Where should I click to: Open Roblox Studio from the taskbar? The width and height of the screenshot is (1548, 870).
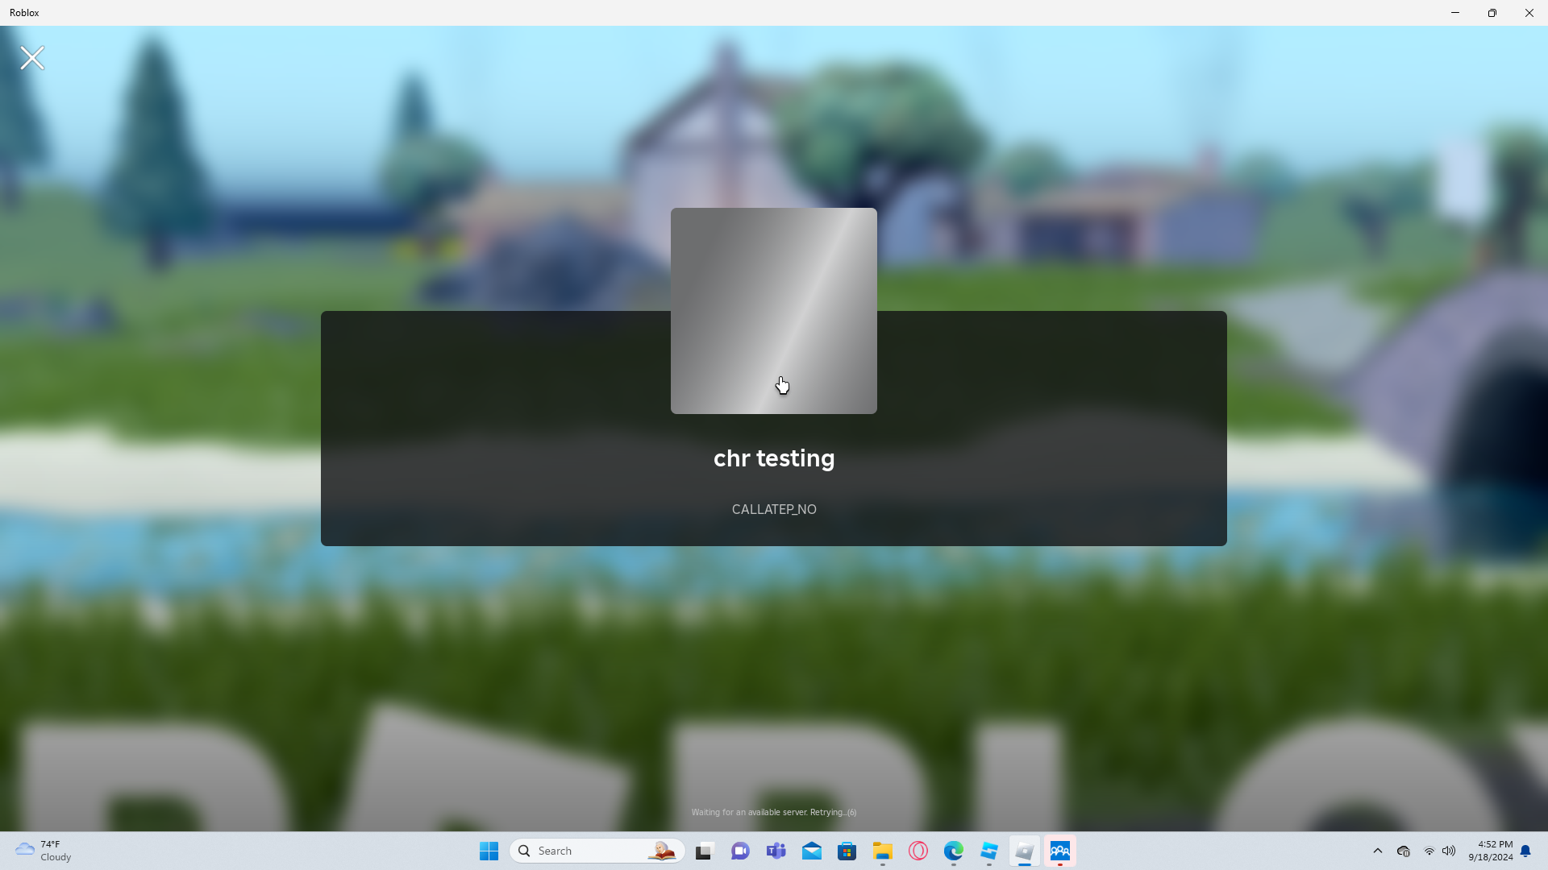[988, 851]
